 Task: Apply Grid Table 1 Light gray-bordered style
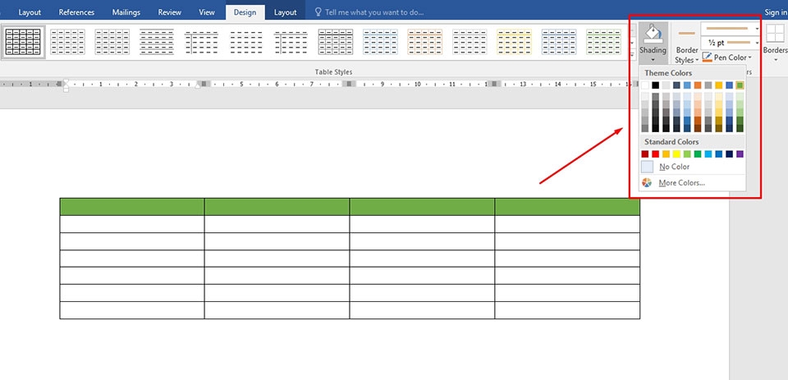tap(336, 42)
